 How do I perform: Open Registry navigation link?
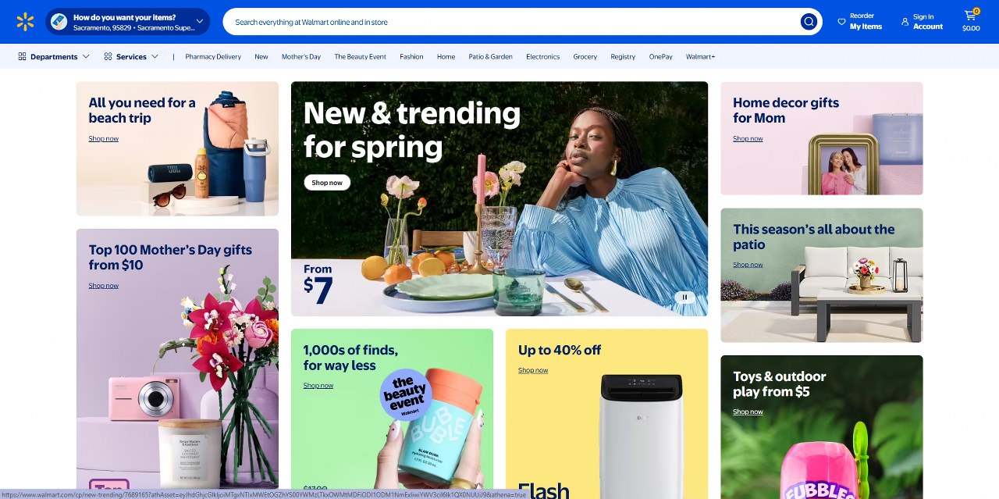point(623,56)
